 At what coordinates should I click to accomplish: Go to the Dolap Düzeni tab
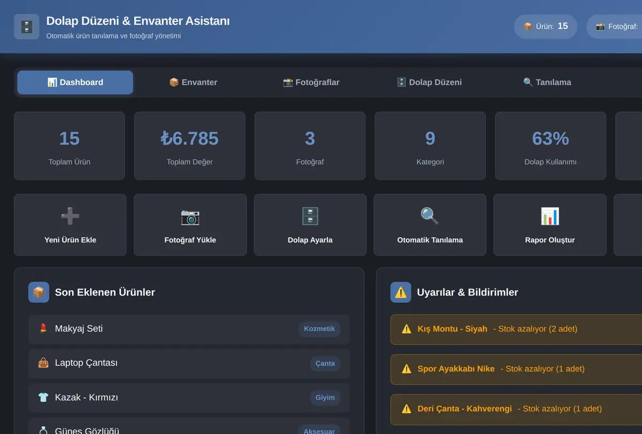coord(429,82)
